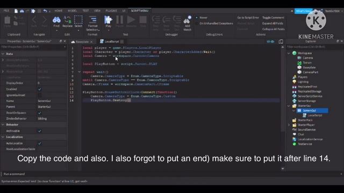Open the Play dropdown arrow
The width and height of the screenshot is (344, 193).
tap(108, 31)
